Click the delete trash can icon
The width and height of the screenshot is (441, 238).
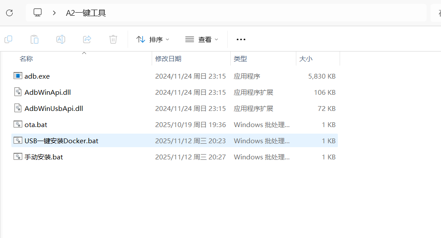pyautogui.click(x=113, y=39)
